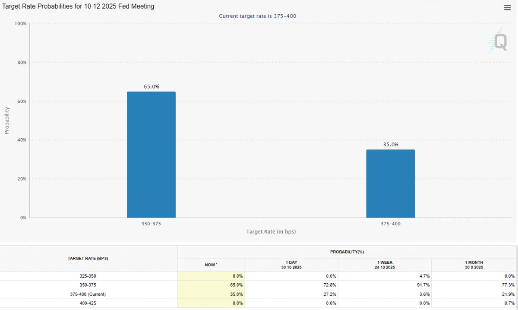Click the 65.0% data label above bar
518x310 pixels.
(x=151, y=86)
